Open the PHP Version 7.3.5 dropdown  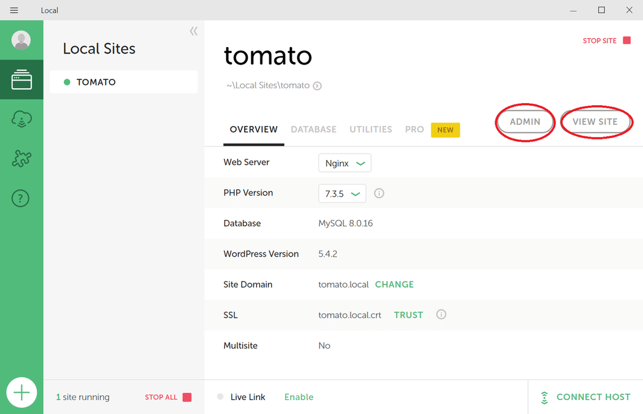(342, 194)
